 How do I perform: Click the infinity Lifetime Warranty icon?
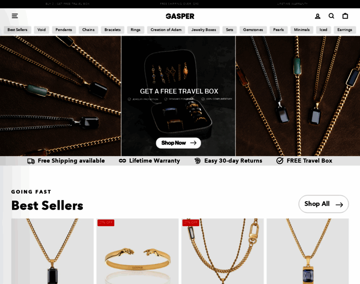pyautogui.click(x=122, y=161)
